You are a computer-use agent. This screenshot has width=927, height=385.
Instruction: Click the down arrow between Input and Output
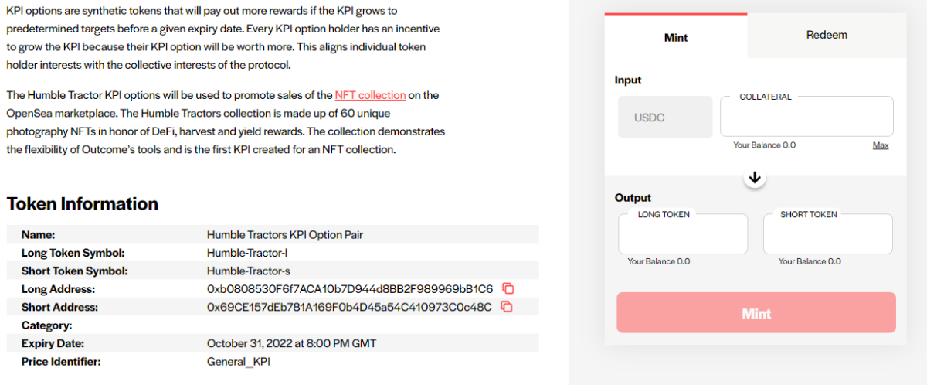pos(756,178)
